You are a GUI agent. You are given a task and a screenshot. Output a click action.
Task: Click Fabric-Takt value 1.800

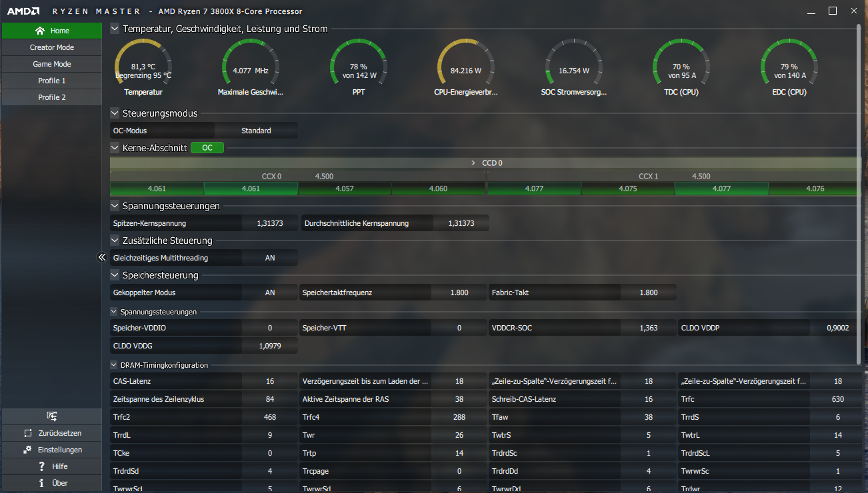648,292
